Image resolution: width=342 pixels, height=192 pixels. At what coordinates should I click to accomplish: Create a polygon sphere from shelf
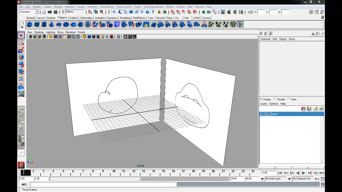tap(29, 25)
